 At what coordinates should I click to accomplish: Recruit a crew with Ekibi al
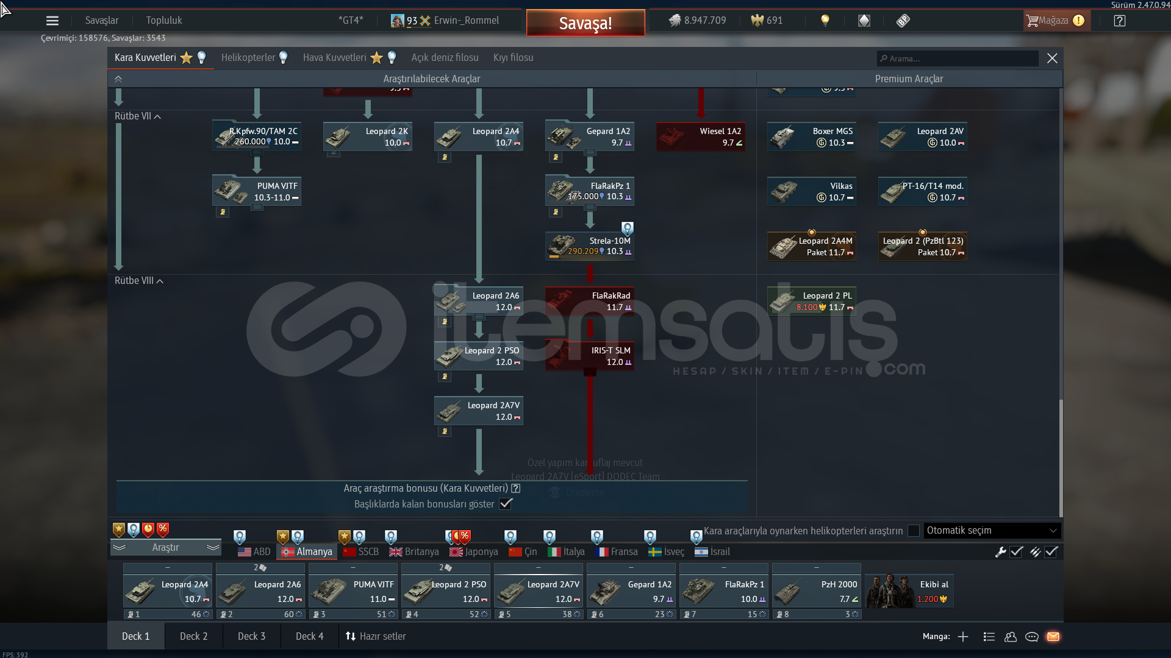point(909,591)
